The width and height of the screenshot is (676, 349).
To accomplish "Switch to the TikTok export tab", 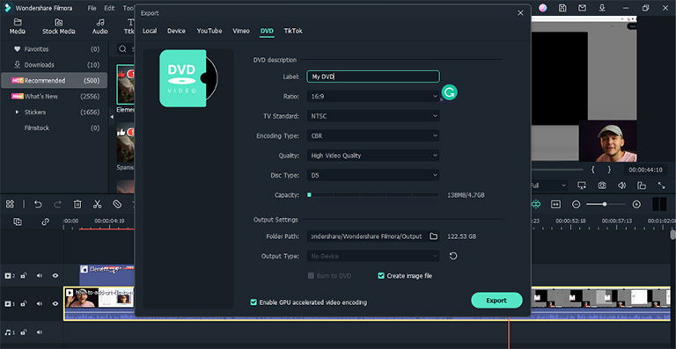I will [293, 31].
